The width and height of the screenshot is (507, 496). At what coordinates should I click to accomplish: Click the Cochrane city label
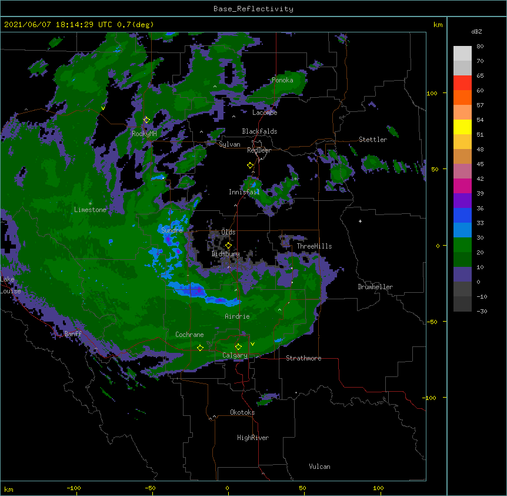(189, 335)
